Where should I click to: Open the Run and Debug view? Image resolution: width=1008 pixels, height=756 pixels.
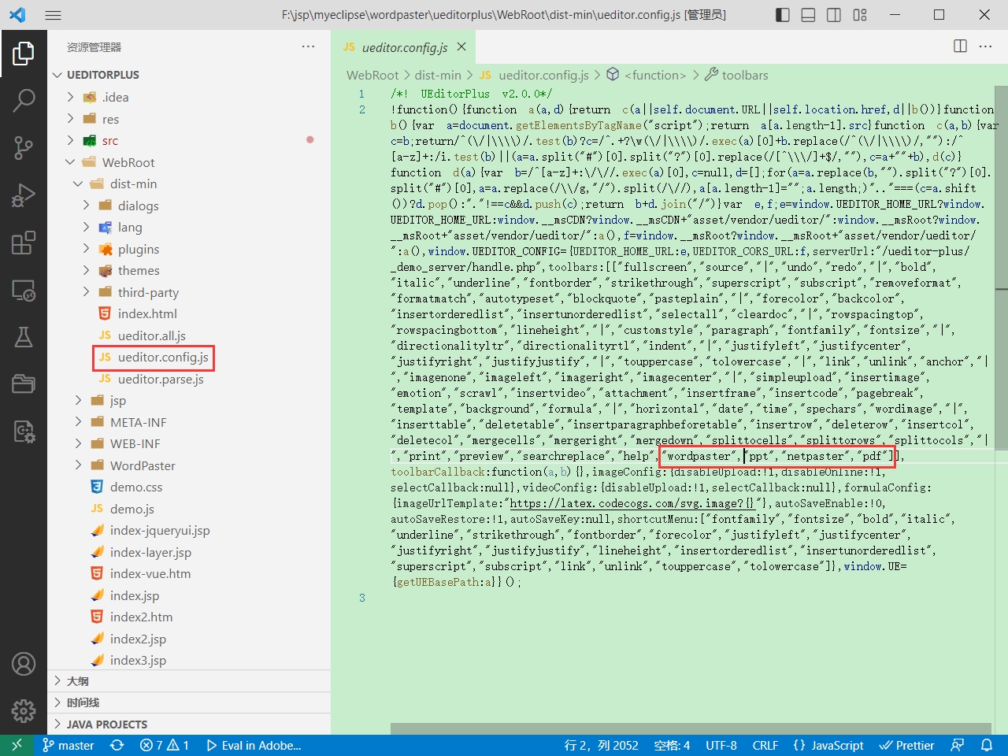pyautogui.click(x=24, y=195)
